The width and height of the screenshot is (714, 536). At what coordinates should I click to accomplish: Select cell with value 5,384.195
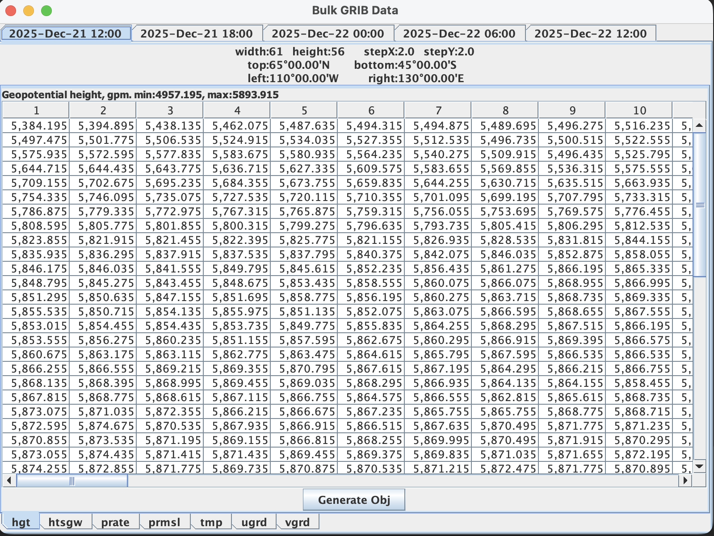tap(36, 126)
